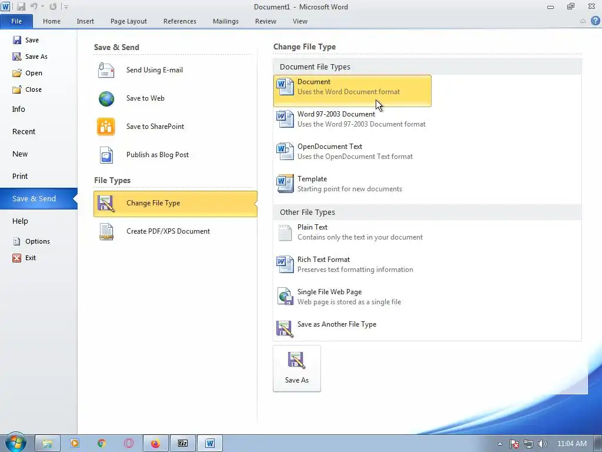The image size is (602, 452).
Task: Click the Word application icon in title bar
Action: click(6, 6)
